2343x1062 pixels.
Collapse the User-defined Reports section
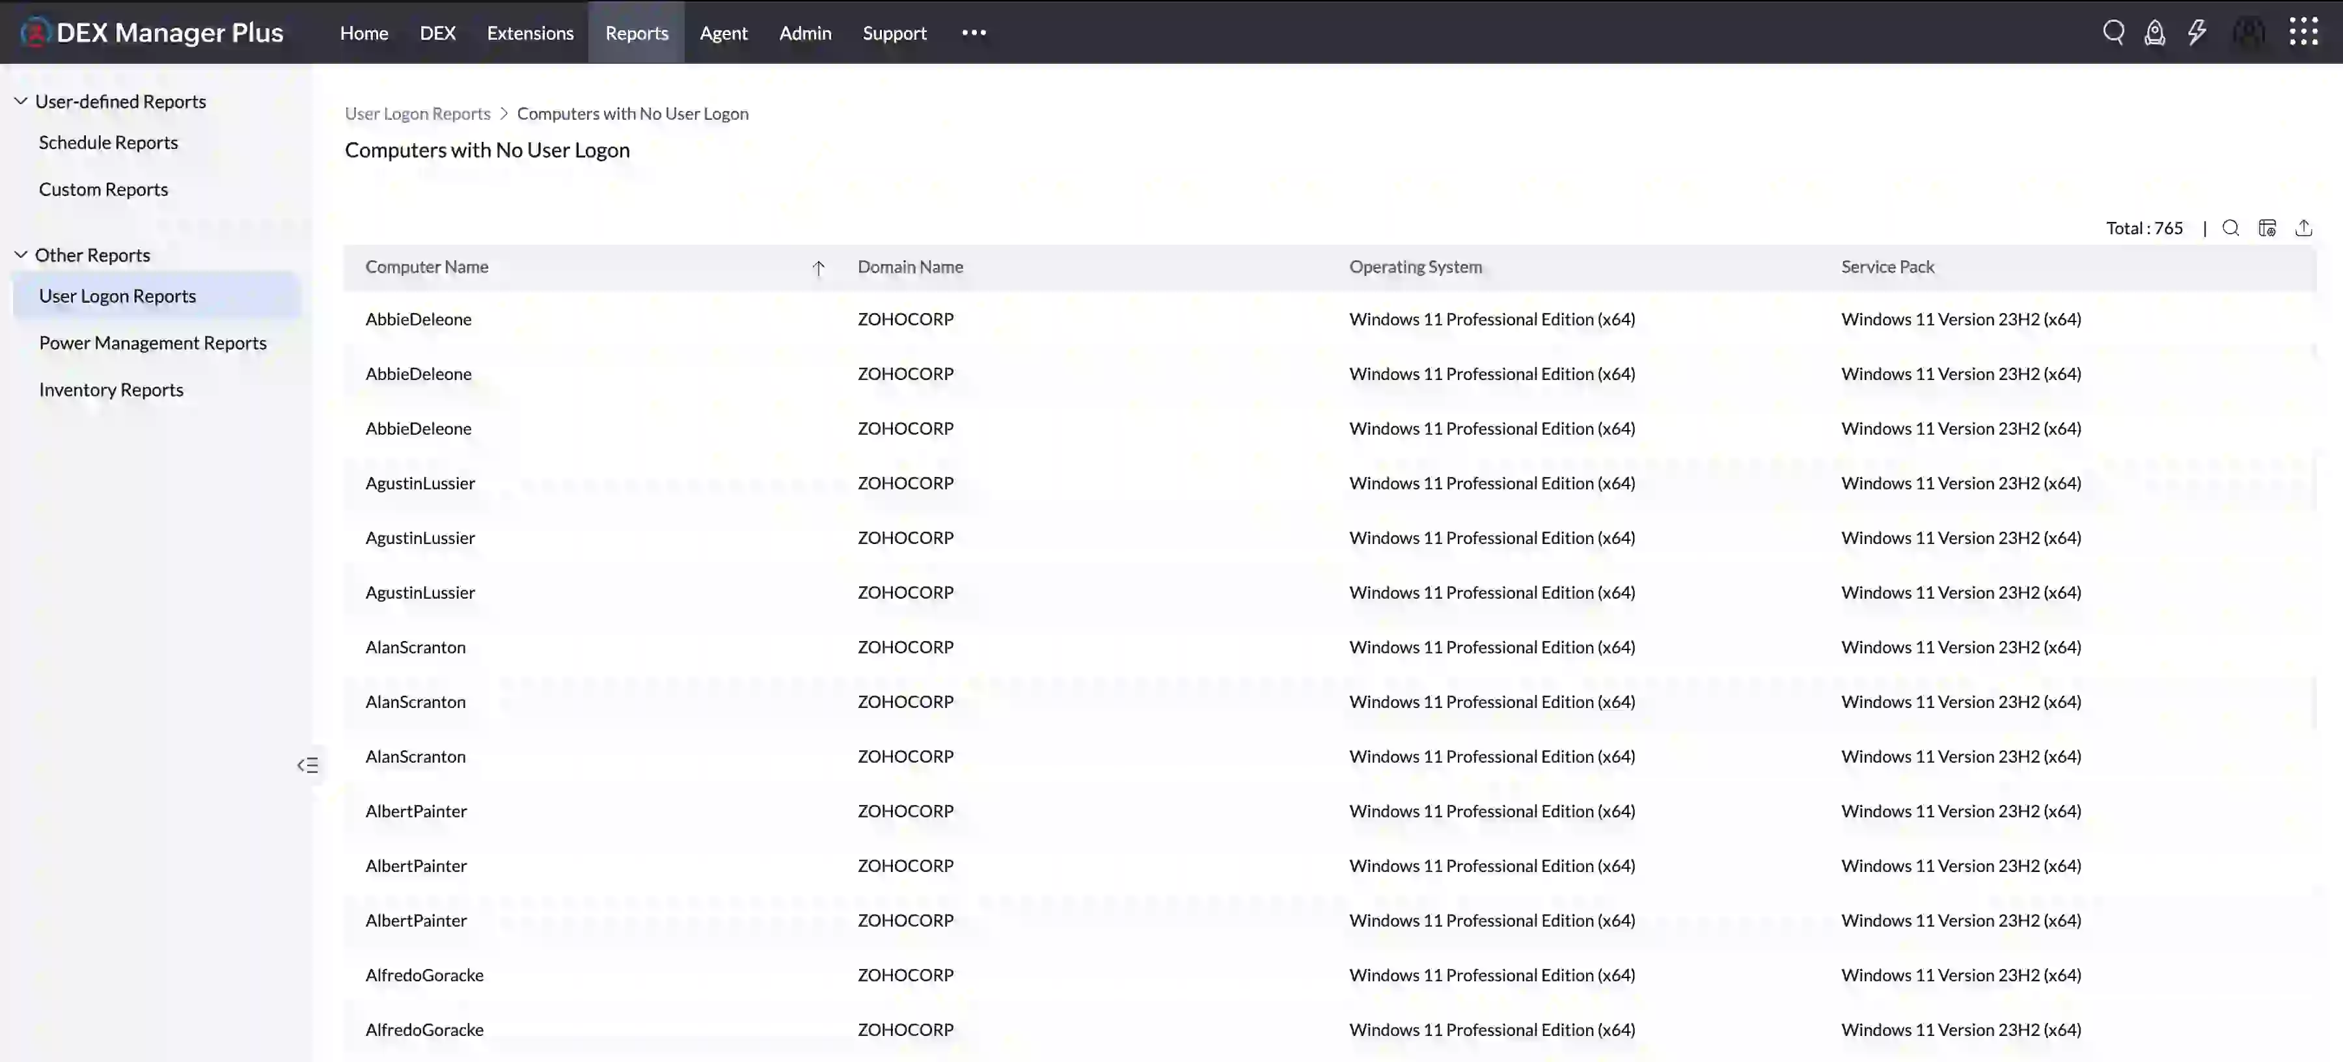pyautogui.click(x=21, y=101)
